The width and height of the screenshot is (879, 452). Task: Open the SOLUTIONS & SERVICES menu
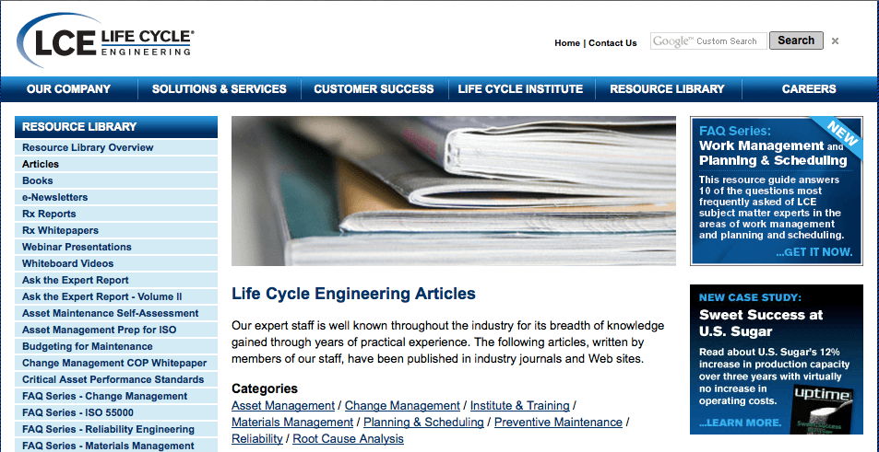coord(220,89)
